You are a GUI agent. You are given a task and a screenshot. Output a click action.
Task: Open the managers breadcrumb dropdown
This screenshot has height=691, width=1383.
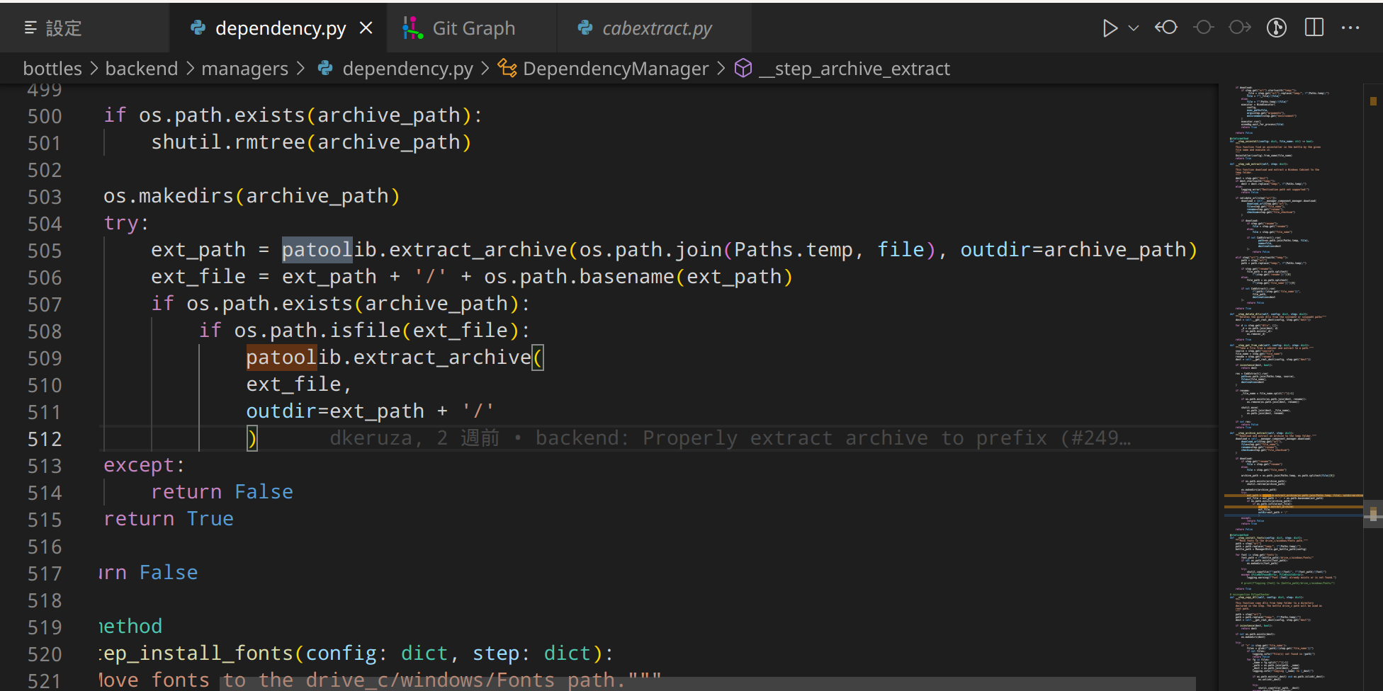click(244, 68)
